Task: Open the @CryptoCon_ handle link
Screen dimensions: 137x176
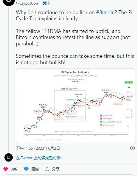Action: (28, 3)
